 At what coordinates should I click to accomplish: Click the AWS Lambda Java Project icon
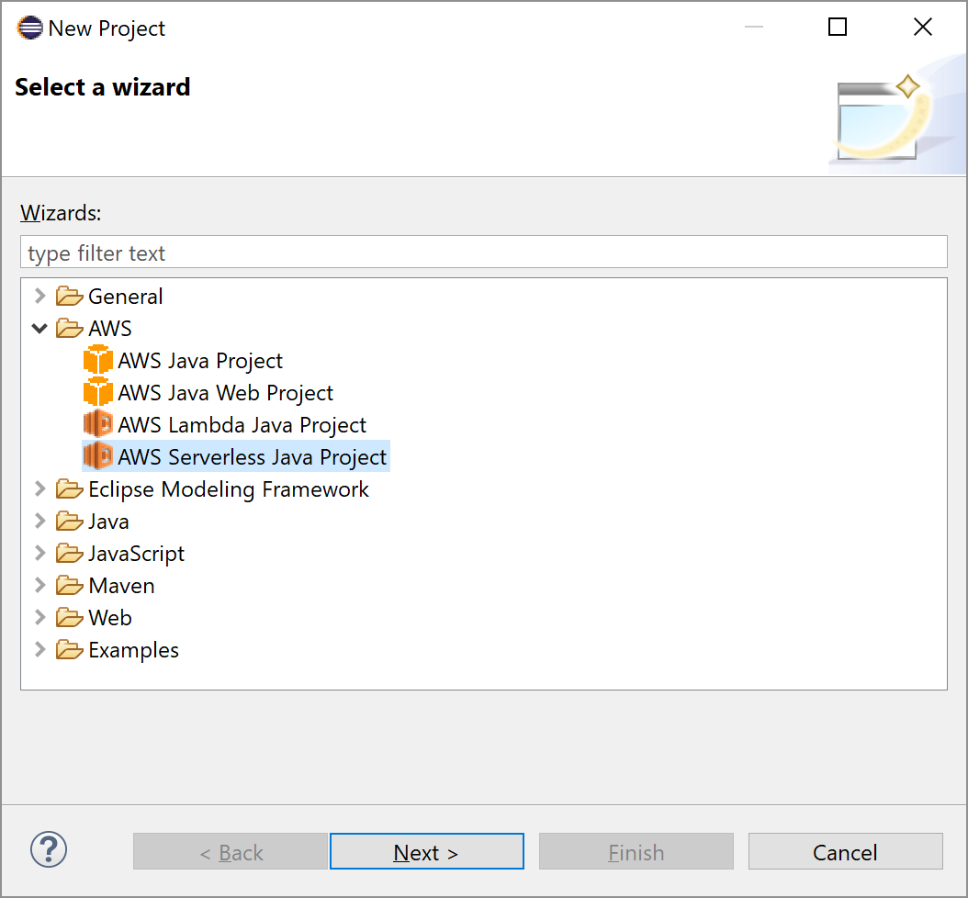pos(97,425)
